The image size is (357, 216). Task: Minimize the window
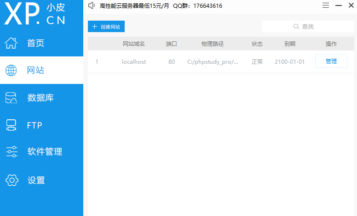click(339, 5)
